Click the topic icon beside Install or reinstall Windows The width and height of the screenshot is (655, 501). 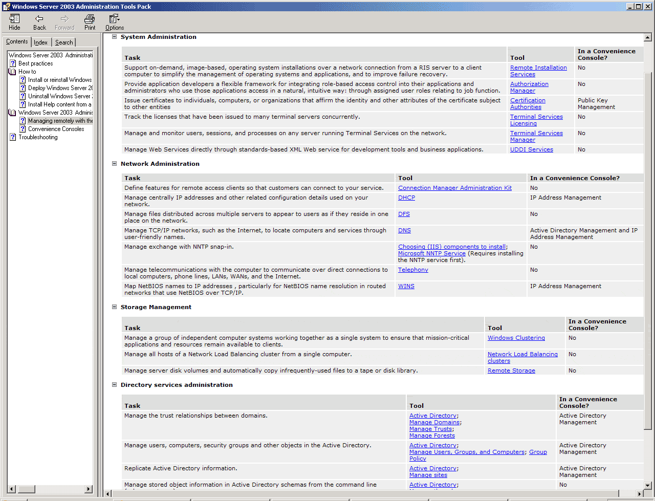click(x=23, y=80)
